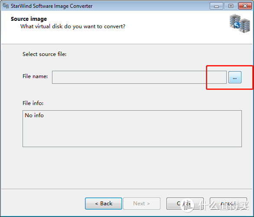Click the greyed-out "Next >" button
254x217 pixels.
click(x=142, y=204)
